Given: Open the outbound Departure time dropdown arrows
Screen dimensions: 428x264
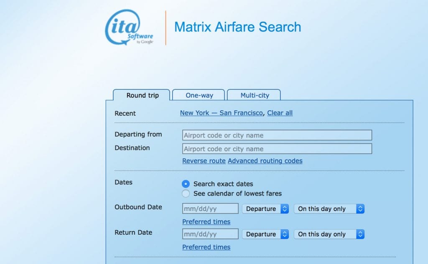Looking at the screenshot, I should point(285,209).
